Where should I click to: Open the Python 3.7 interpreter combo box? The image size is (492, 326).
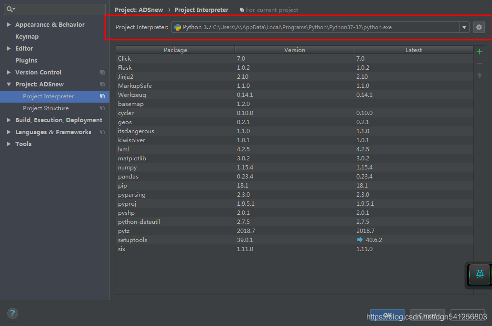(x=320, y=27)
